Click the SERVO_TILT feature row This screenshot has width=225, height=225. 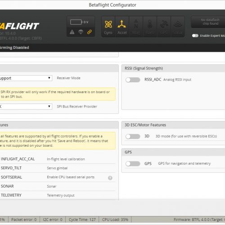click(x=58, y=168)
